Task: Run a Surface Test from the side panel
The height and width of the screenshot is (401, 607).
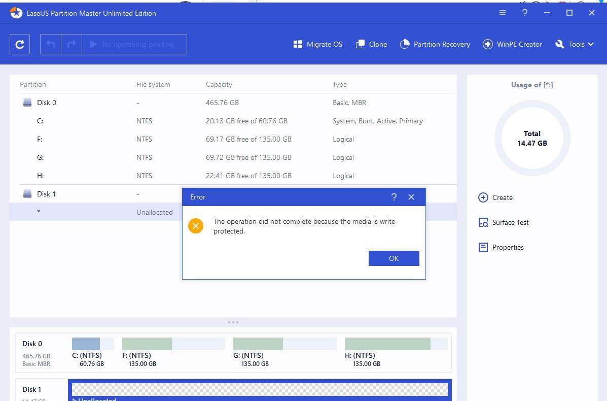Action: tap(504, 222)
